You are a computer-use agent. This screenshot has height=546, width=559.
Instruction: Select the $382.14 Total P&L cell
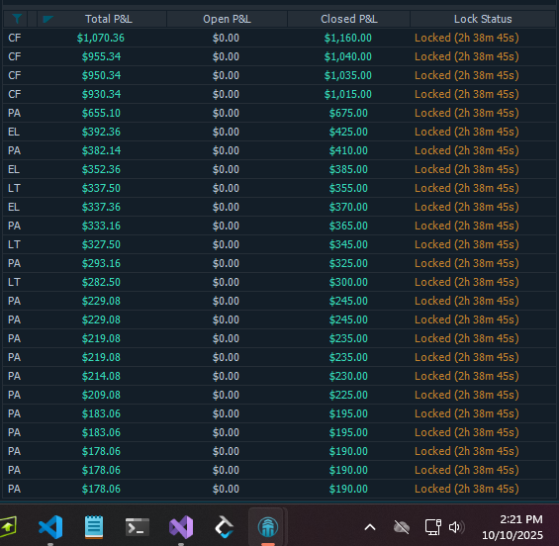[x=101, y=150]
